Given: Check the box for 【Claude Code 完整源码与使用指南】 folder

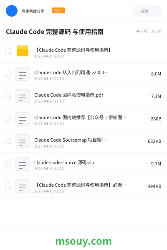Looking at the screenshot, I should [x=8, y=51].
